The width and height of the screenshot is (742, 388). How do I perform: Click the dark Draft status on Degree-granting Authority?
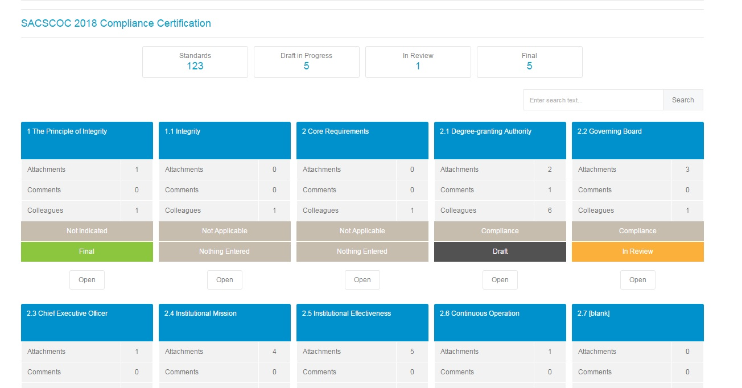coord(500,251)
